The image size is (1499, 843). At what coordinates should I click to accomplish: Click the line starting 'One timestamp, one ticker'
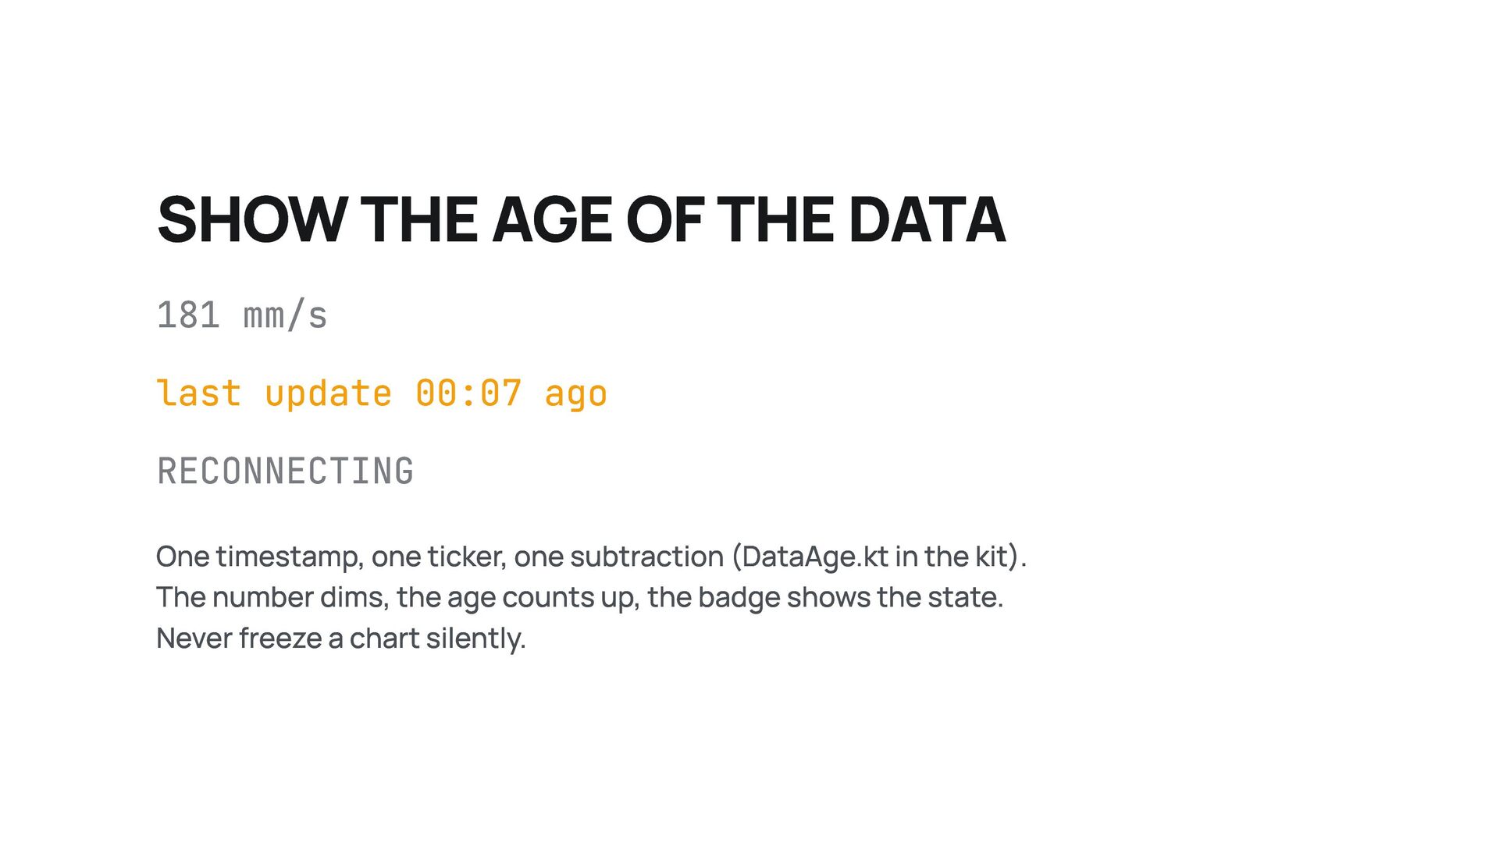pyautogui.click(x=591, y=557)
